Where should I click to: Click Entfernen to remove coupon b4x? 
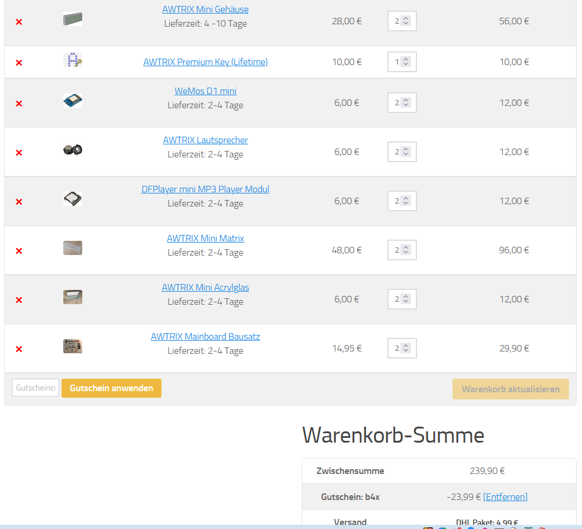click(x=505, y=496)
